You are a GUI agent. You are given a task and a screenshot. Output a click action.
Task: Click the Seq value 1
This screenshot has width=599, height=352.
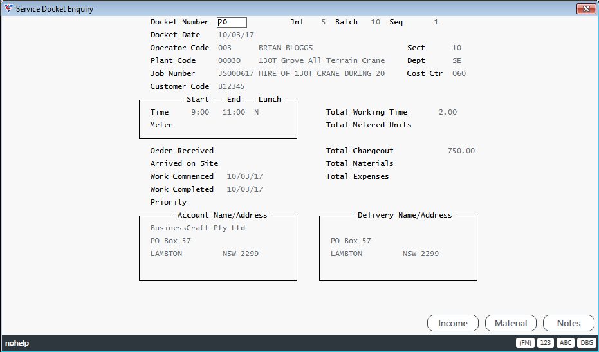pyautogui.click(x=436, y=22)
